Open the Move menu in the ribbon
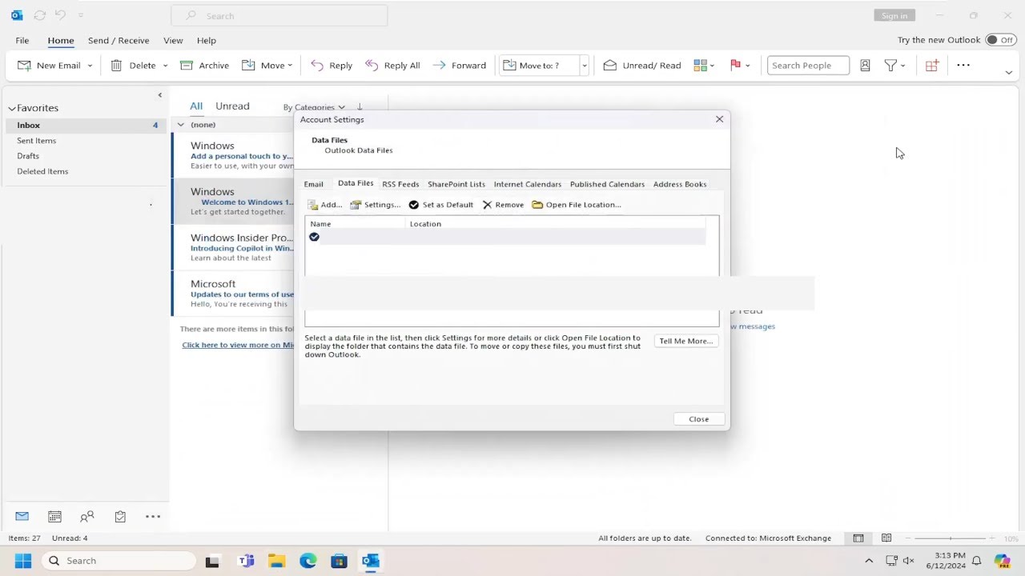This screenshot has height=576, width=1025. click(x=267, y=66)
